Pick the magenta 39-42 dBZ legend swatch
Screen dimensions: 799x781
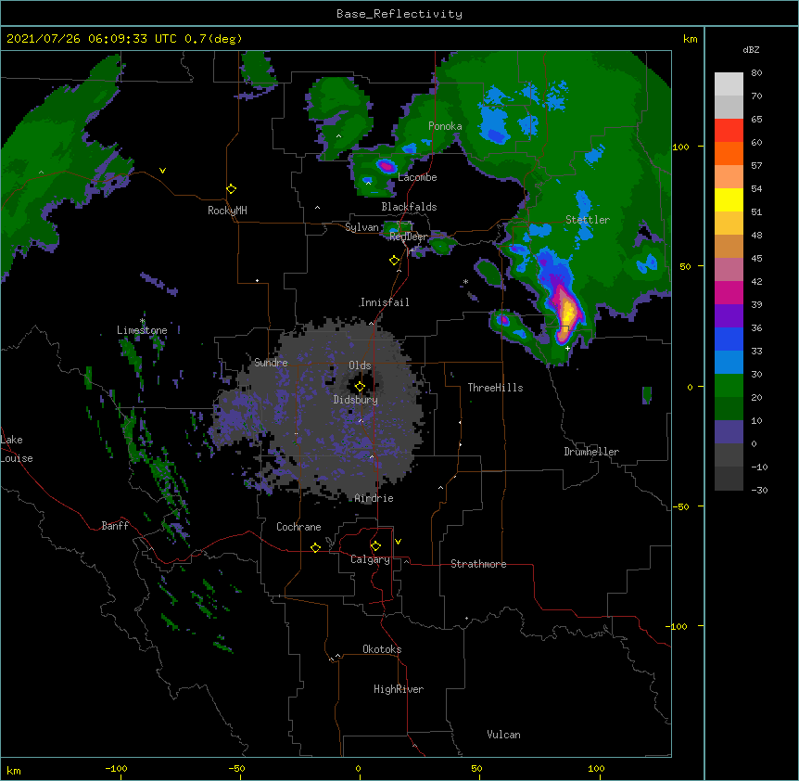pyautogui.click(x=729, y=292)
